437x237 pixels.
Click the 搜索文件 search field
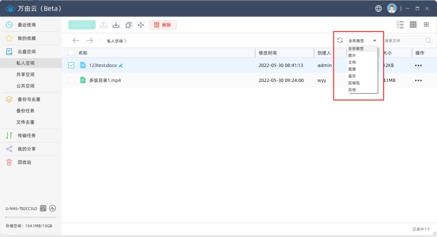pyautogui.click(x=404, y=41)
